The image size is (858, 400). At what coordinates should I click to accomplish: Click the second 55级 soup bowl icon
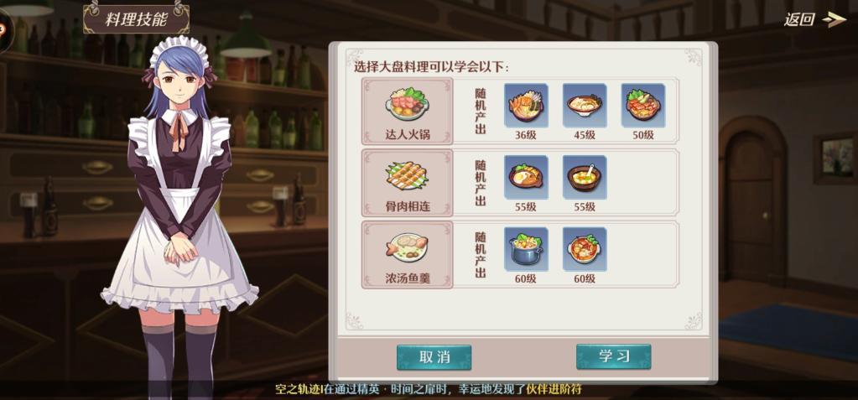585,177
